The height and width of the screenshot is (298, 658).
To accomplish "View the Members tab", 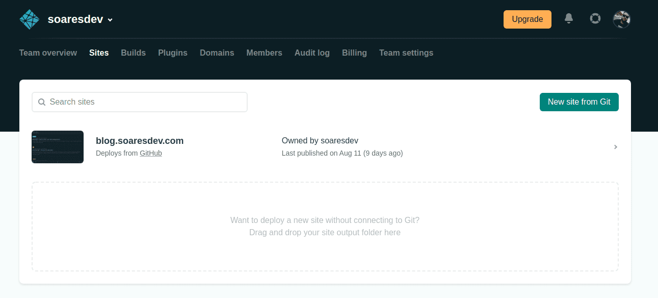I will pyautogui.click(x=264, y=53).
